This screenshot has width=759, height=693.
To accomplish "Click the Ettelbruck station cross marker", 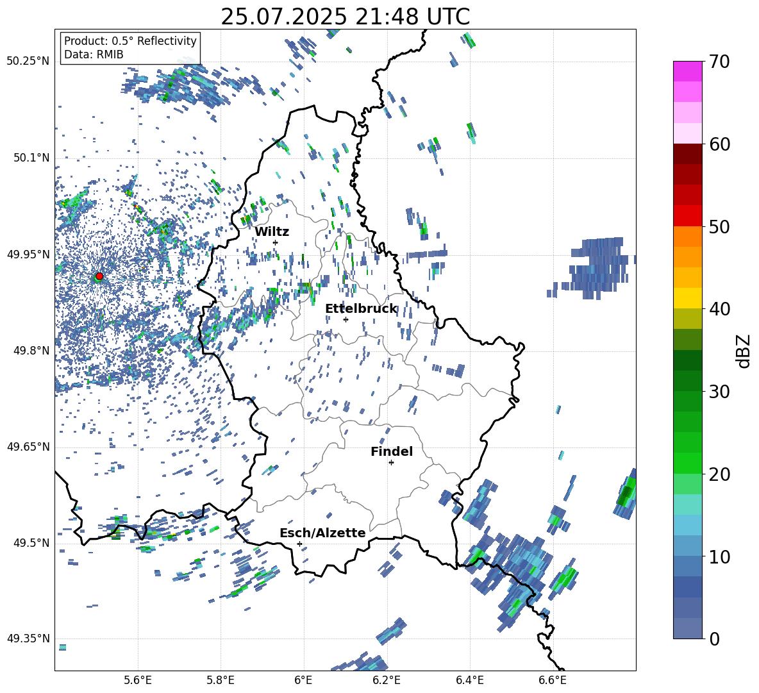I will coord(346,319).
